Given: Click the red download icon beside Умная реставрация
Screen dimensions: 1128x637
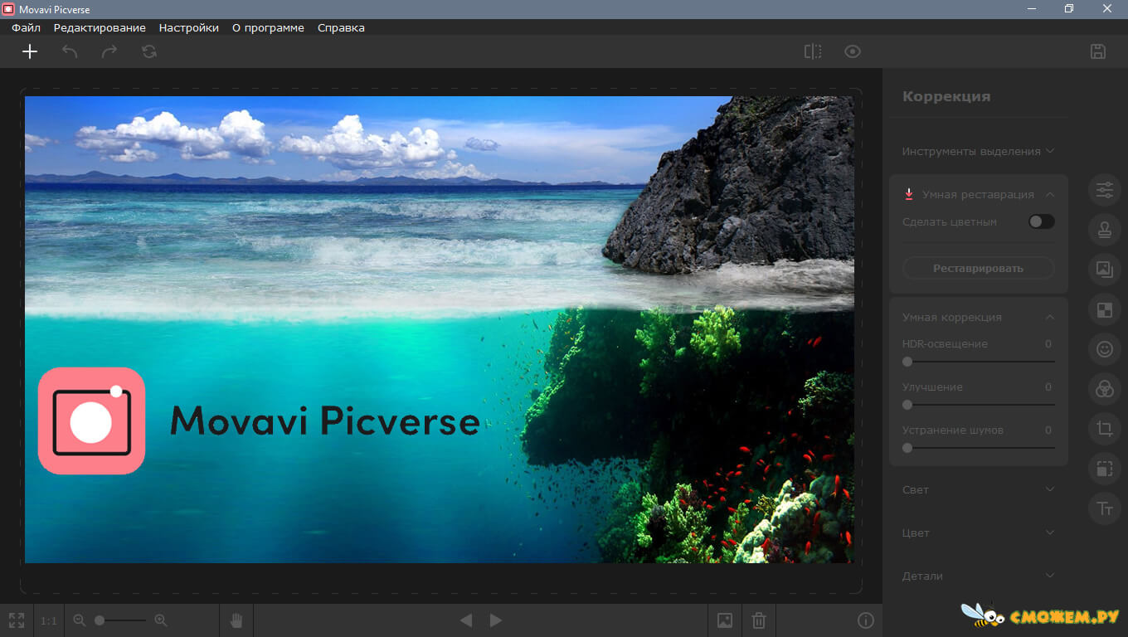Looking at the screenshot, I should click(909, 194).
